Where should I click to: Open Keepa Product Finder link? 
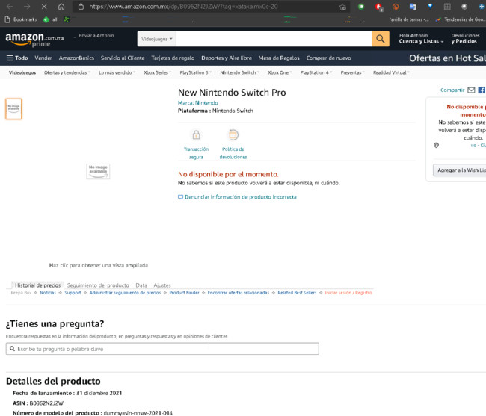click(x=184, y=293)
